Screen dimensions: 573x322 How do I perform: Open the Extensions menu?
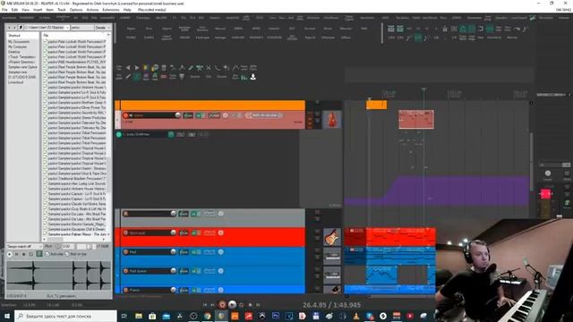pos(111,10)
